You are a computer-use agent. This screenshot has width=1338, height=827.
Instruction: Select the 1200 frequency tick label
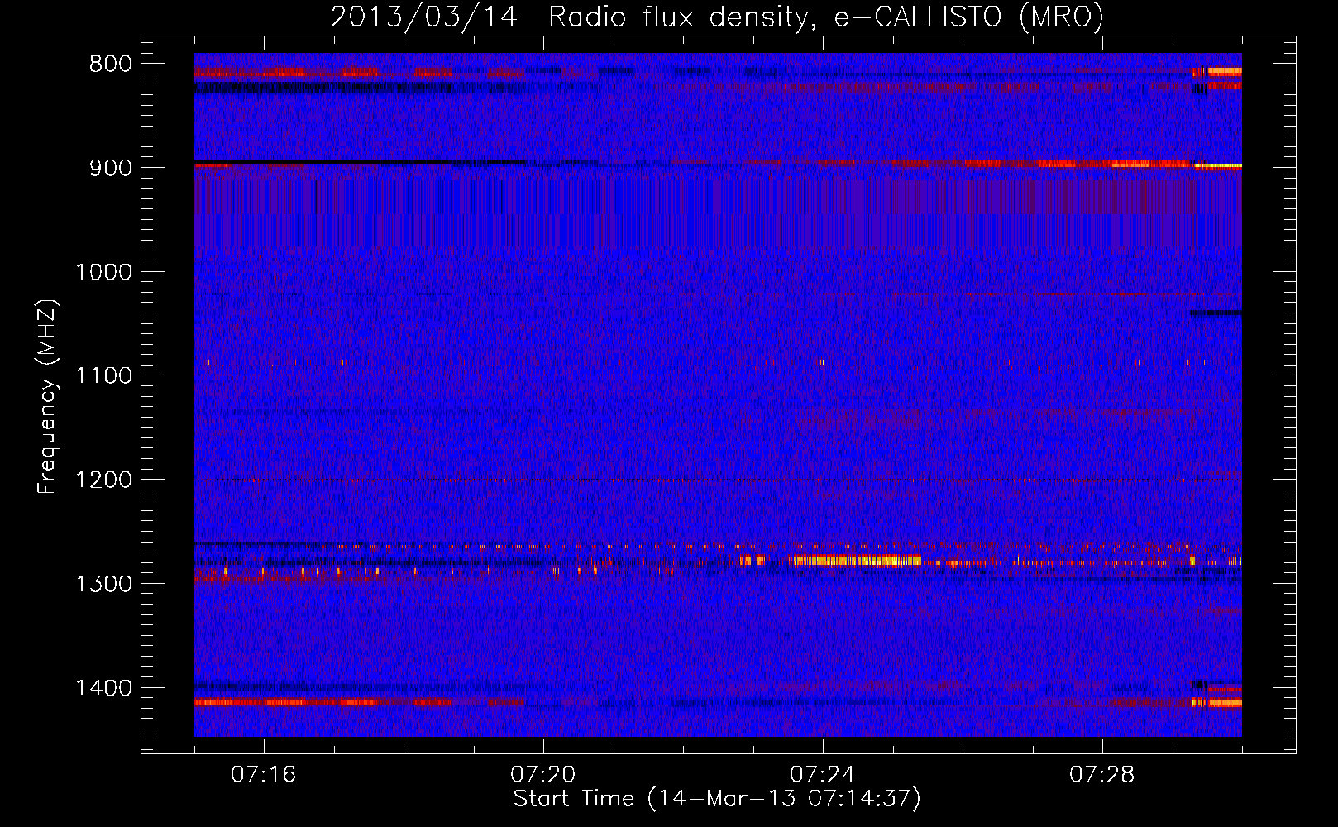(103, 480)
